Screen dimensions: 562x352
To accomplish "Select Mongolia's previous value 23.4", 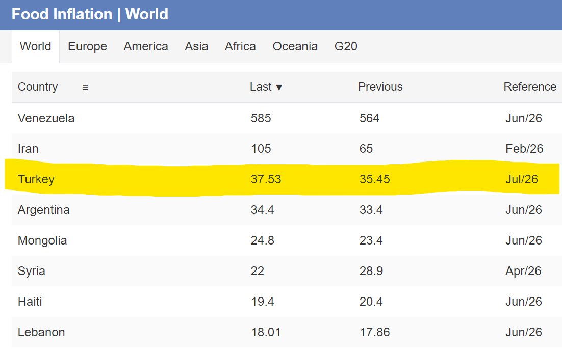I will [x=371, y=240].
